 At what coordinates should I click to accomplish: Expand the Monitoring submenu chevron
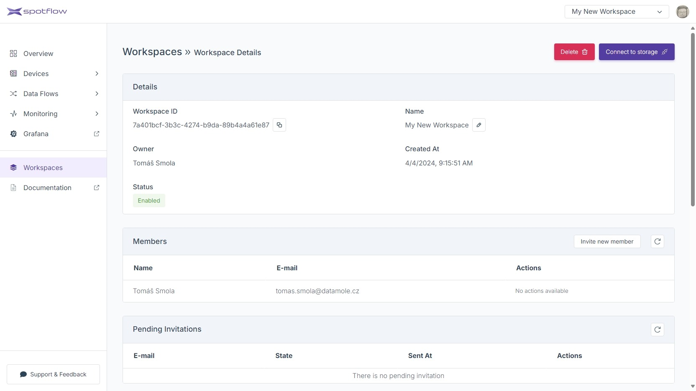tap(97, 114)
